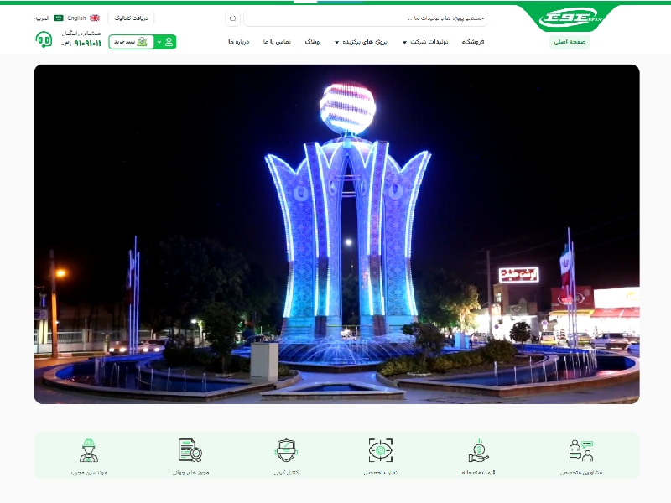Expand the account dropdown arrow

coord(159,42)
